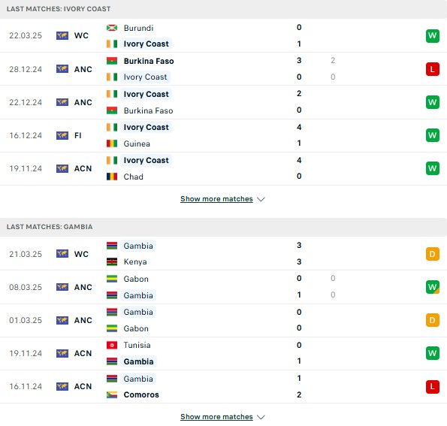Expand Show more matches under Ivory Coast
Screen dimensions: 447x426
216,199
